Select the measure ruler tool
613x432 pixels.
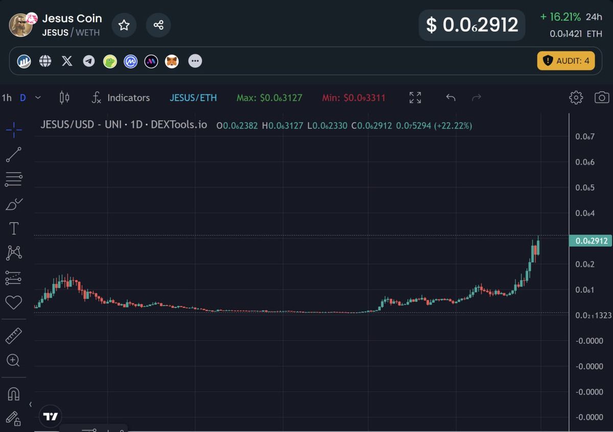pos(14,335)
